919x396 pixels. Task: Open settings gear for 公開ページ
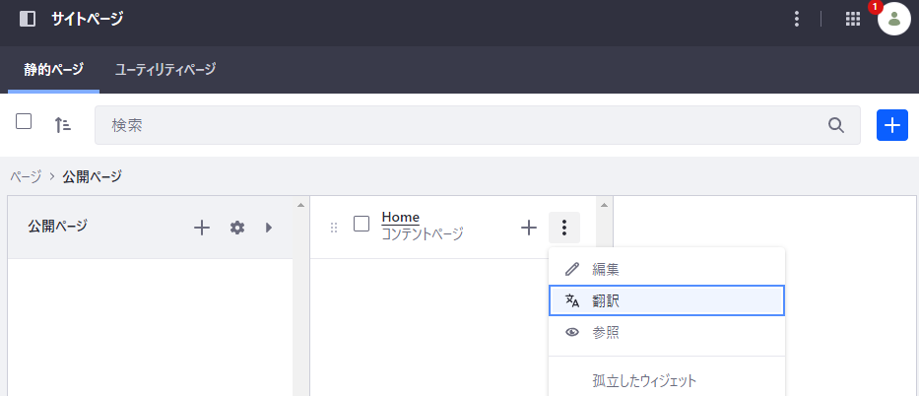[237, 228]
